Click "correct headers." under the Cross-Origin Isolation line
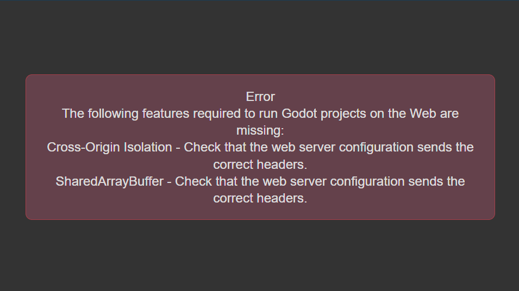Image resolution: width=519 pixels, height=291 pixels. [260, 165]
